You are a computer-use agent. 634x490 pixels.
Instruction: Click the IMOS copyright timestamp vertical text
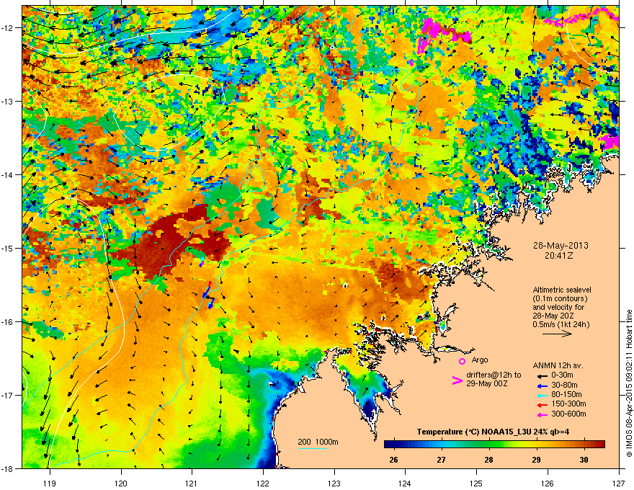coord(629,383)
